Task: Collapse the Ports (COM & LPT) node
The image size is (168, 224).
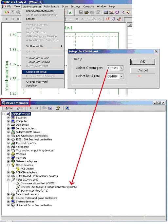Action: [8, 180]
